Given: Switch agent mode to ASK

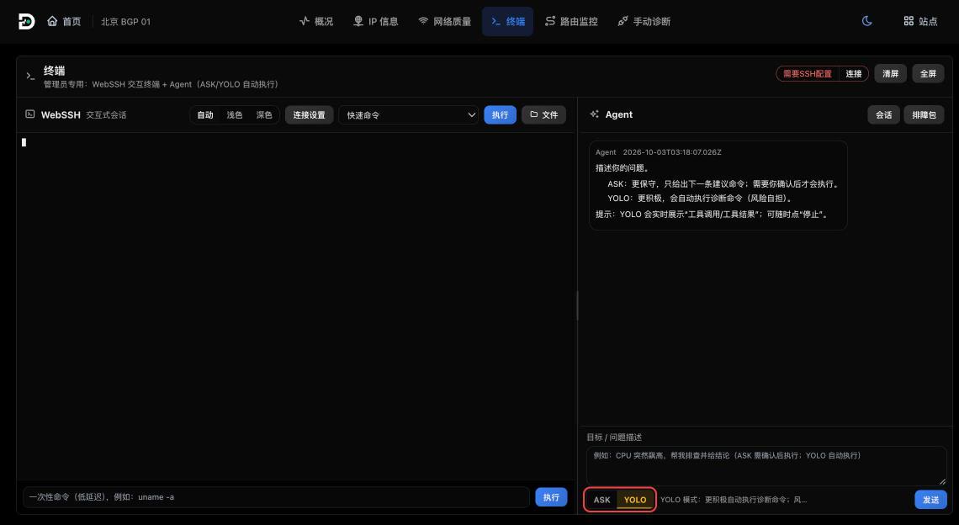Looking at the screenshot, I should (x=601, y=500).
